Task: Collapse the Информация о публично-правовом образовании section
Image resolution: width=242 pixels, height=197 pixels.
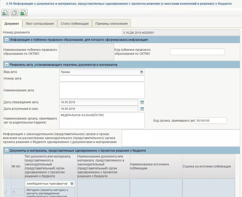Action: 7,40
